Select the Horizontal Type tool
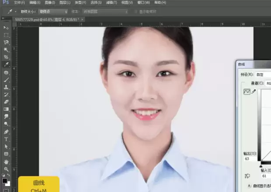Image resolution: width=271 pixels, height=192 pixels. (6, 139)
